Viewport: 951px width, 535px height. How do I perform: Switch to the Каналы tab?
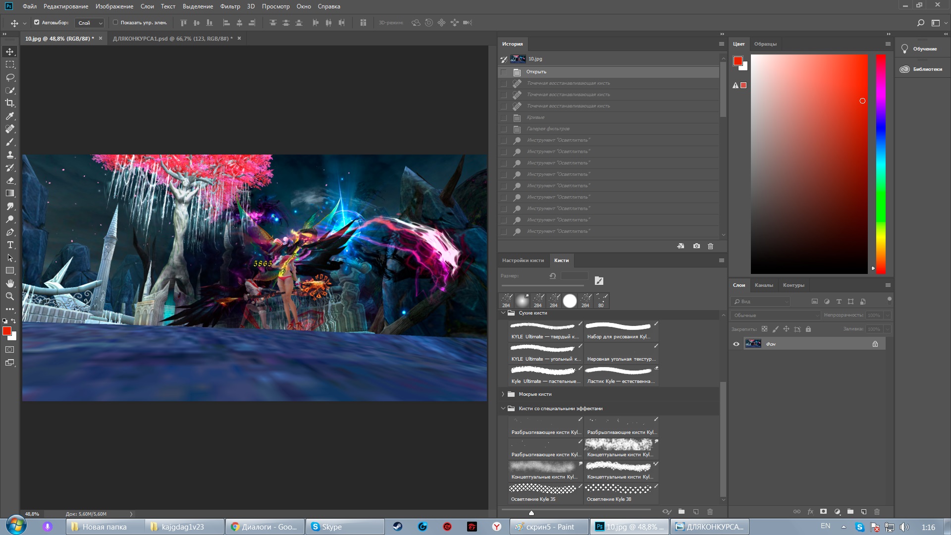[764, 285]
